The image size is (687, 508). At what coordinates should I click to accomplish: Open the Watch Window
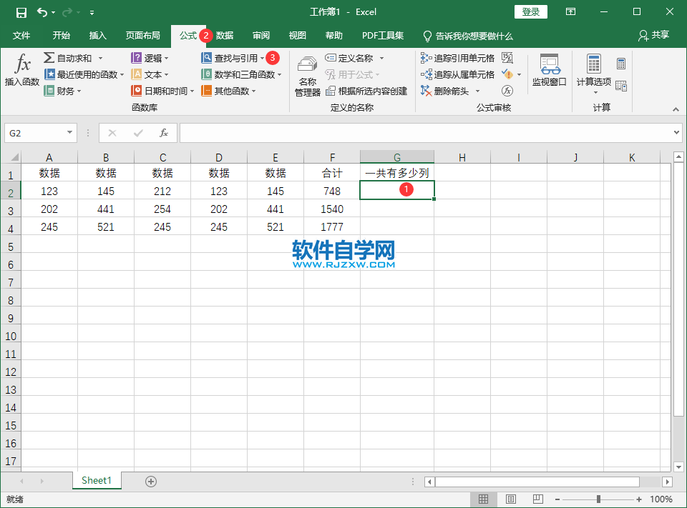(550, 71)
